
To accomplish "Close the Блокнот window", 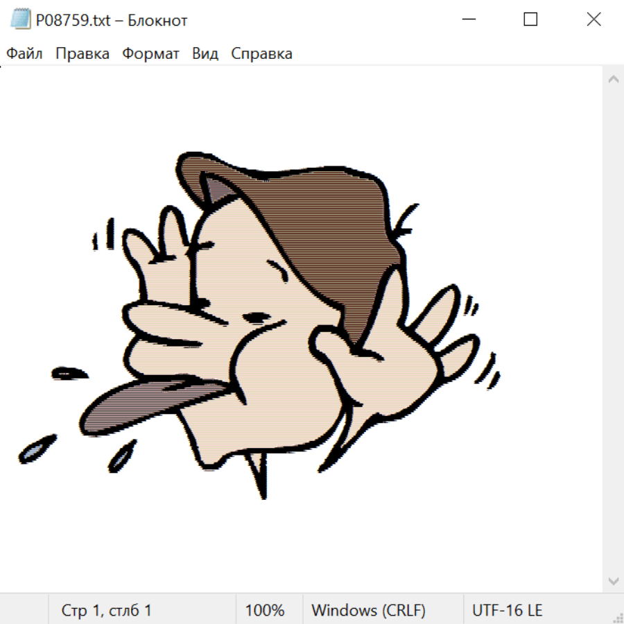I will coord(593,20).
